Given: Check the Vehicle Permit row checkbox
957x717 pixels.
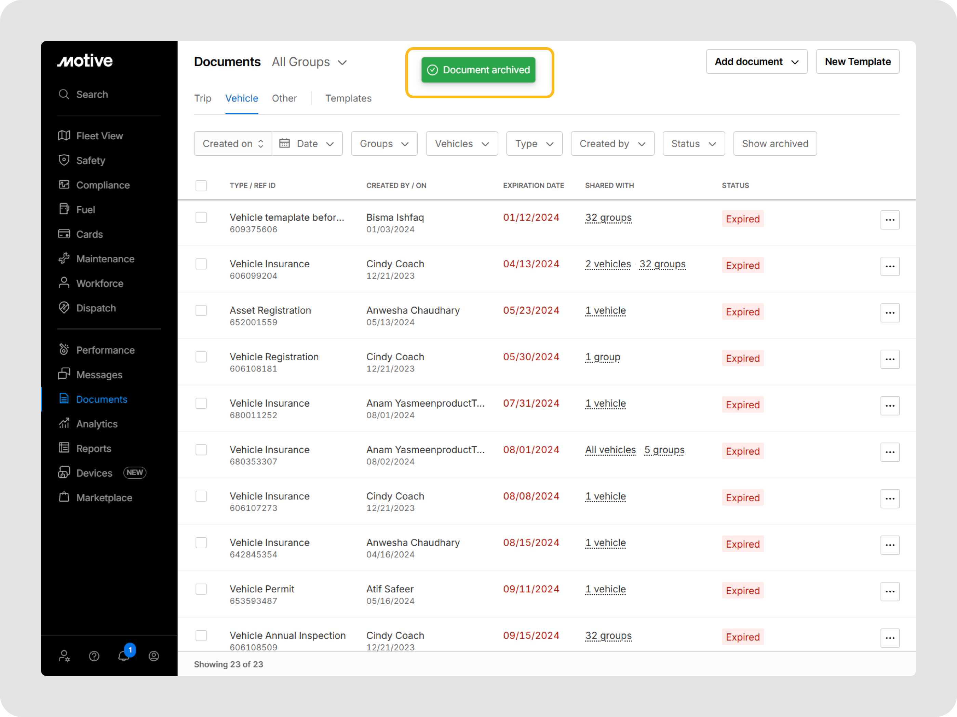Looking at the screenshot, I should point(201,589).
